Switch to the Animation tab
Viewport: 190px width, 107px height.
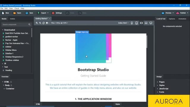(x=182, y=19)
